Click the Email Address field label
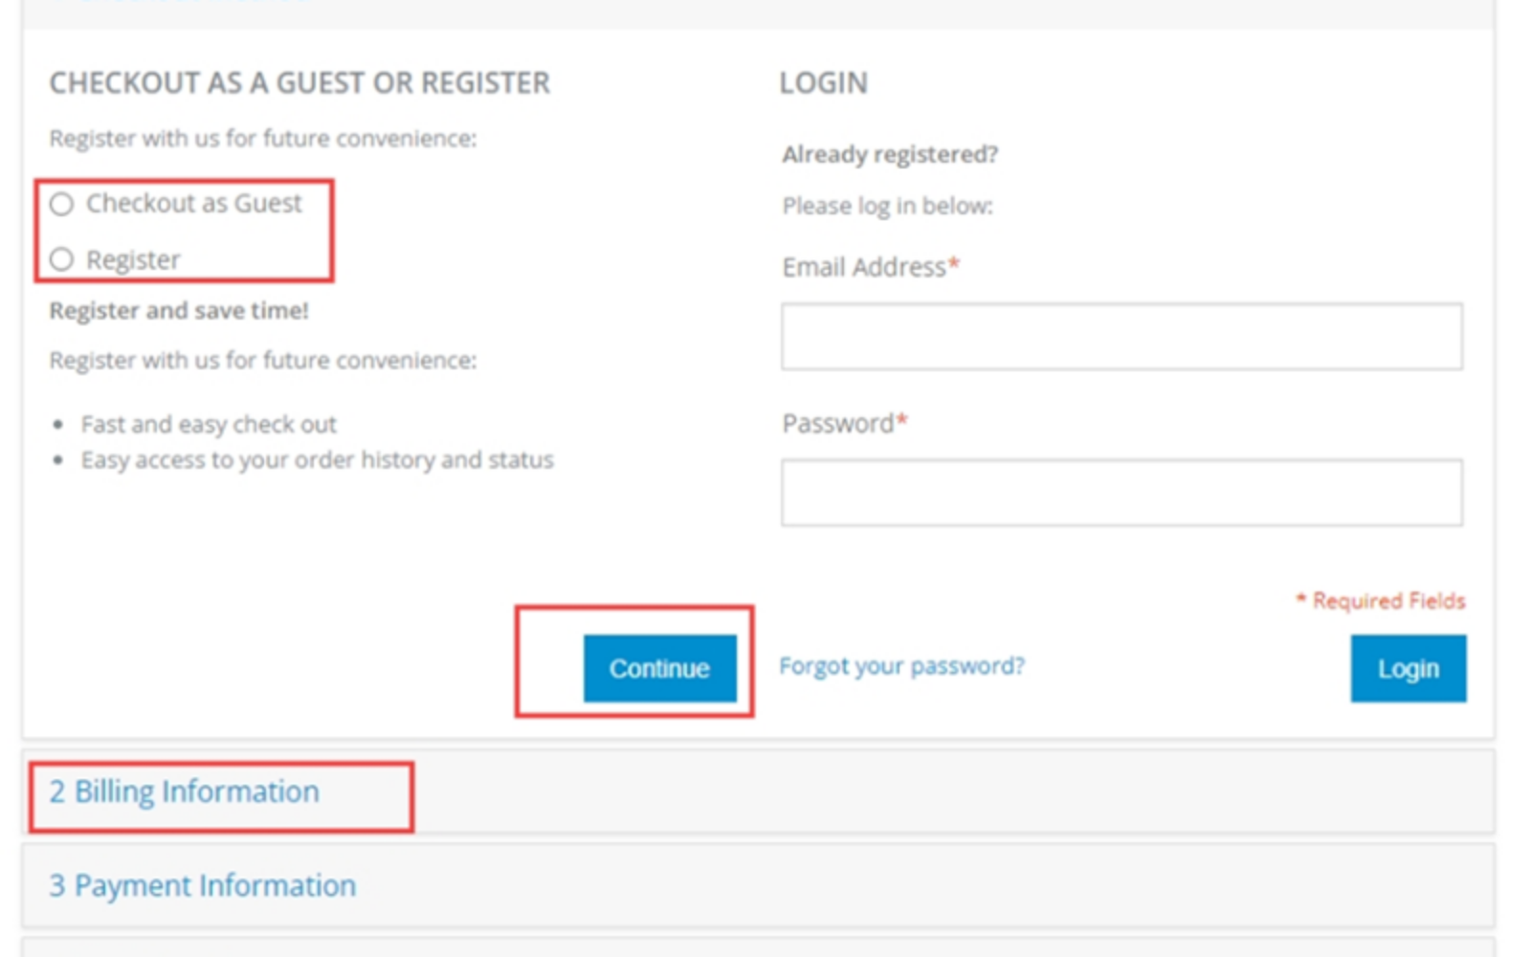The height and width of the screenshot is (957, 1531). [864, 267]
